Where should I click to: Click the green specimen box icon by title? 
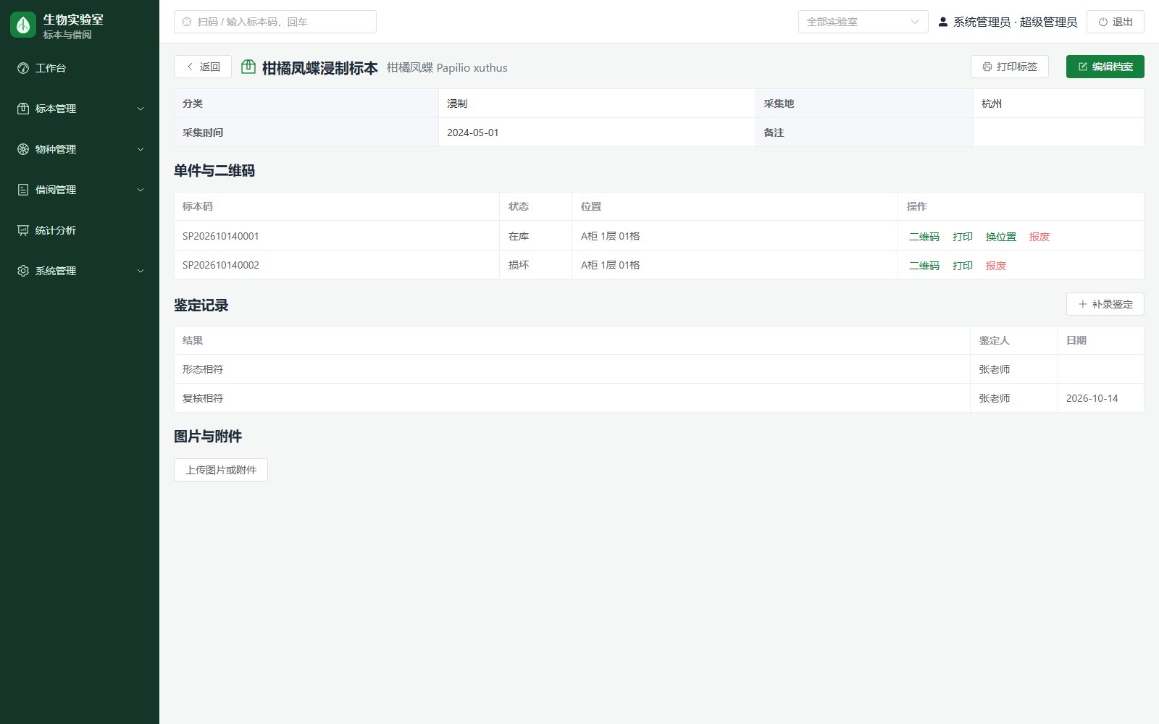[x=248, y=67]
